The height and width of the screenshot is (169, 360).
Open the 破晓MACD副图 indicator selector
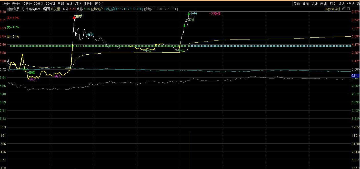click(39, 9)
